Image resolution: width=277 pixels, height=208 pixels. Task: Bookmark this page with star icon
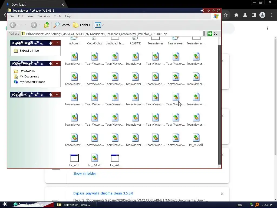pyautogui.click(x=226, y=15)
